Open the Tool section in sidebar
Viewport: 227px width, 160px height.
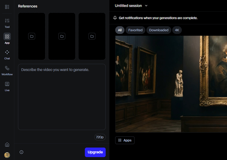(7, 23)
